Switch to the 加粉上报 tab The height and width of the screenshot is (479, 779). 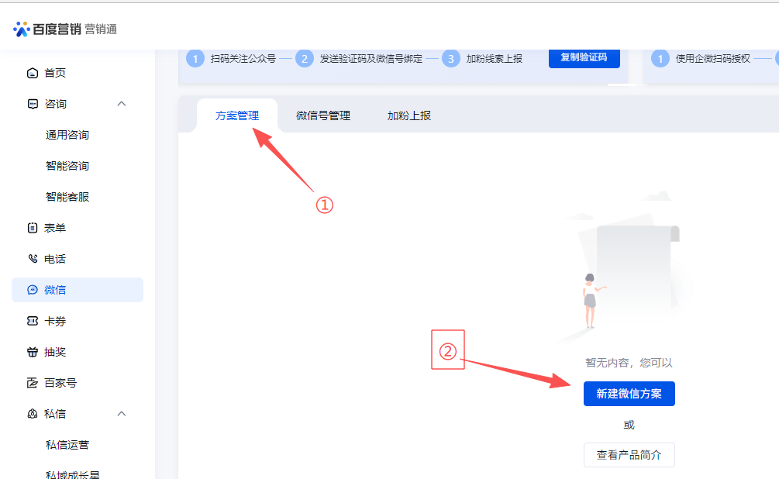tap(409, 115)
